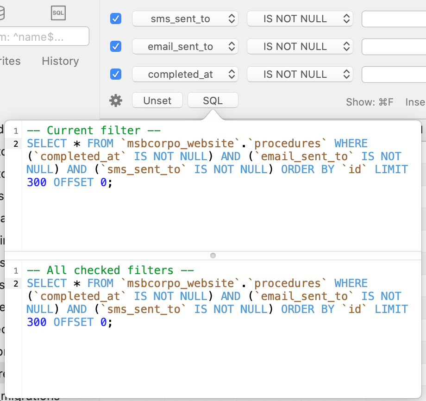Viewport: 426px width, 401px height.
Task: Click the SQL button to toggle the query preview
Action: pyautogui.click(x=213, y=100)
